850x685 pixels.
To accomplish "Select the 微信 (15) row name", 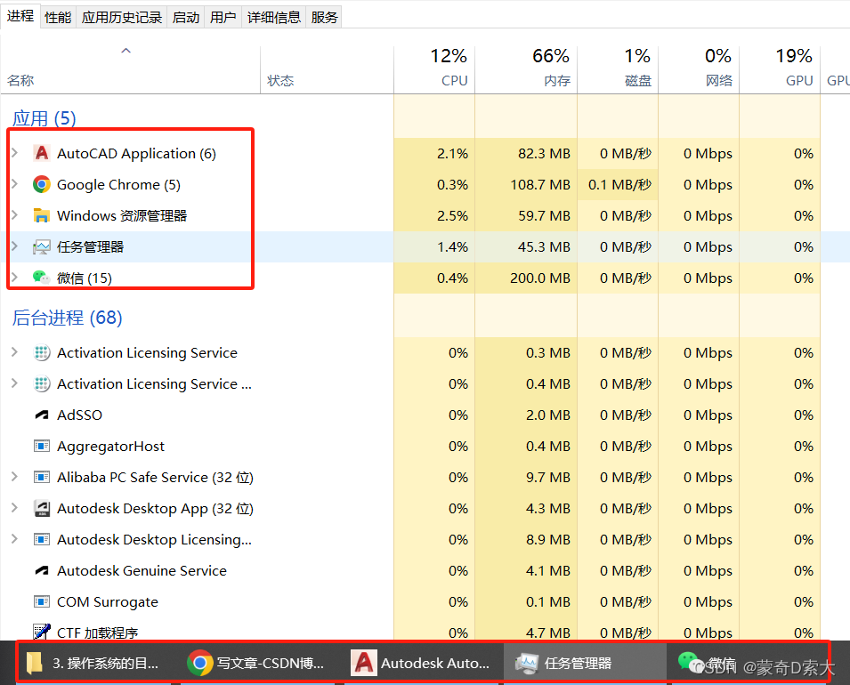I will pos(85,278).
